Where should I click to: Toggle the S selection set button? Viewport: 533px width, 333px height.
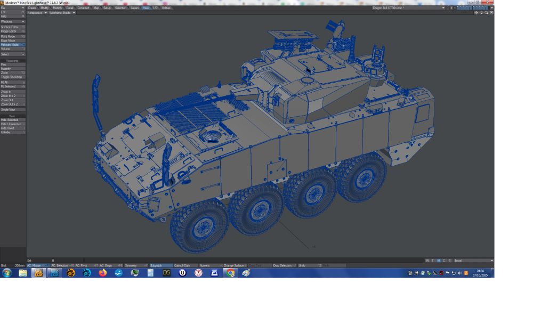pos(449,261)
